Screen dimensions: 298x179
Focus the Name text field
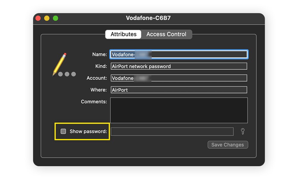179,54
